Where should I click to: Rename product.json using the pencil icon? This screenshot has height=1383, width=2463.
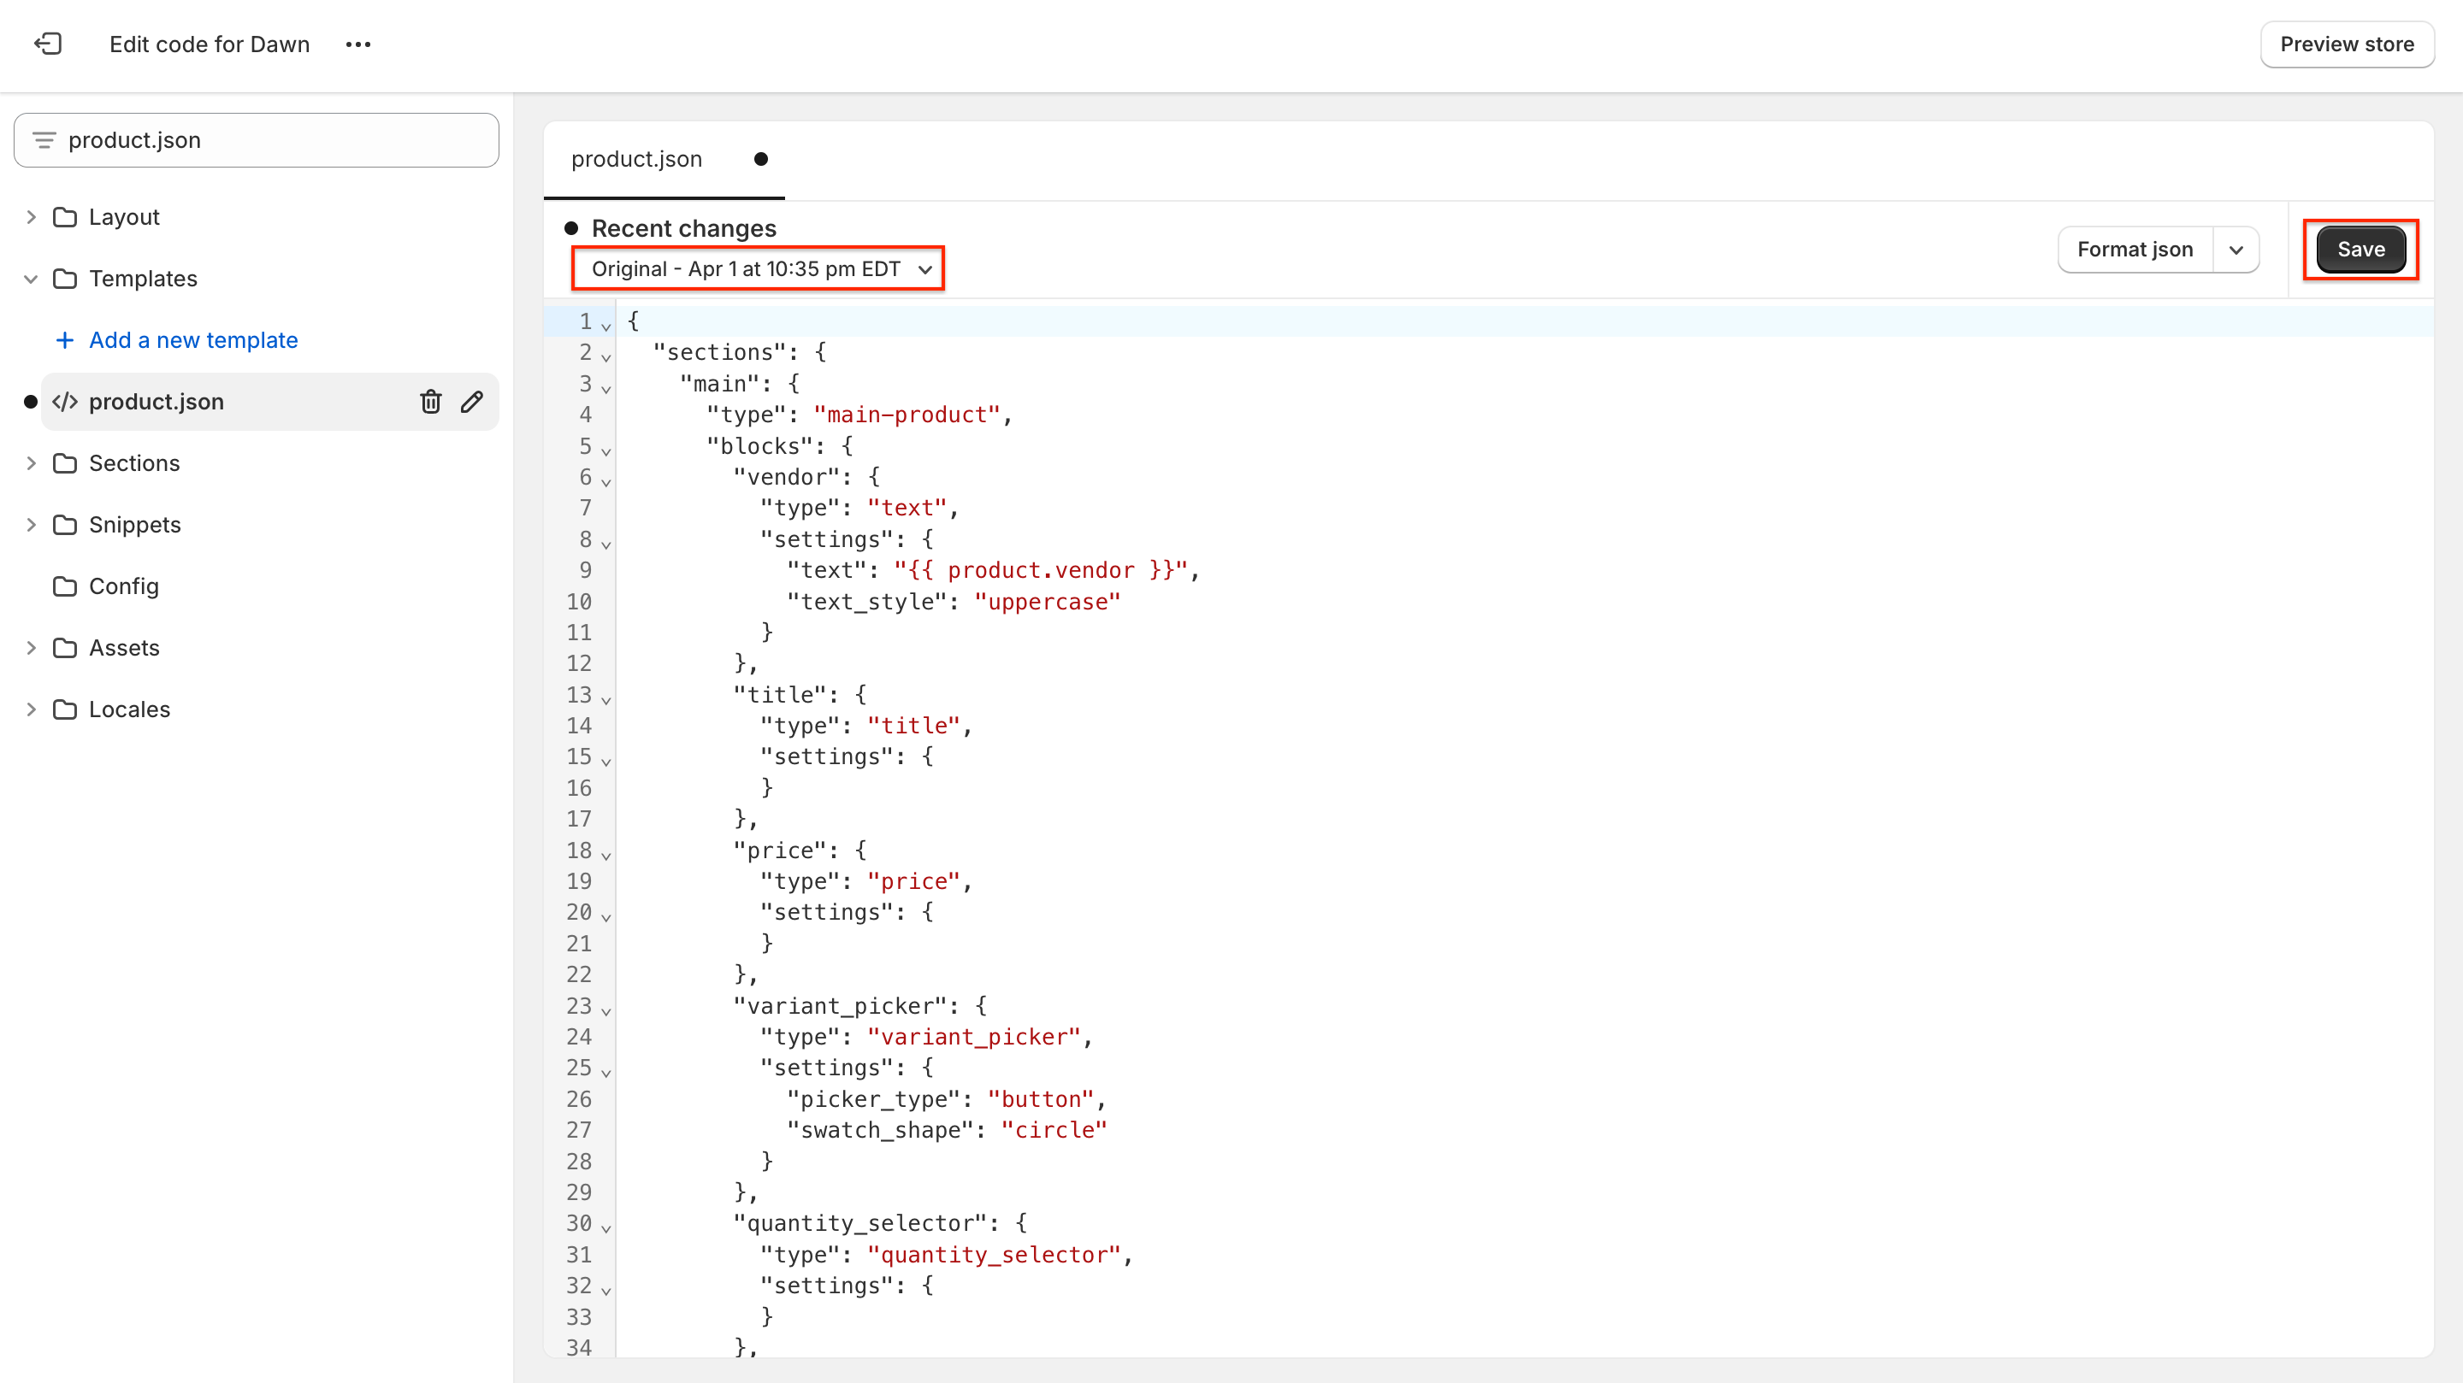471,402
